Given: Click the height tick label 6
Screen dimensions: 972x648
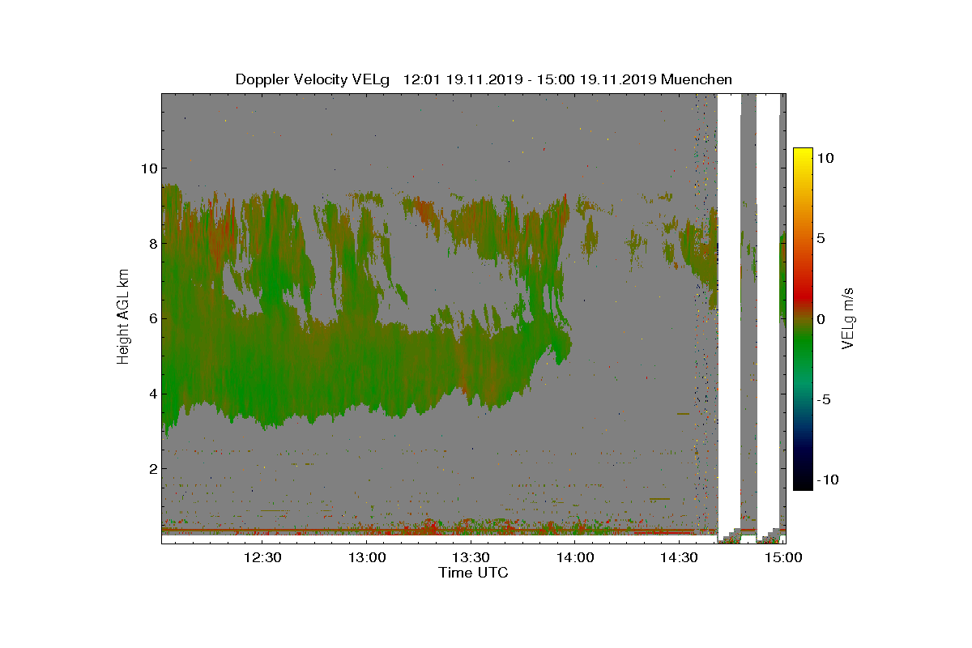Looking at the screenshot, I should coord(152,319).
